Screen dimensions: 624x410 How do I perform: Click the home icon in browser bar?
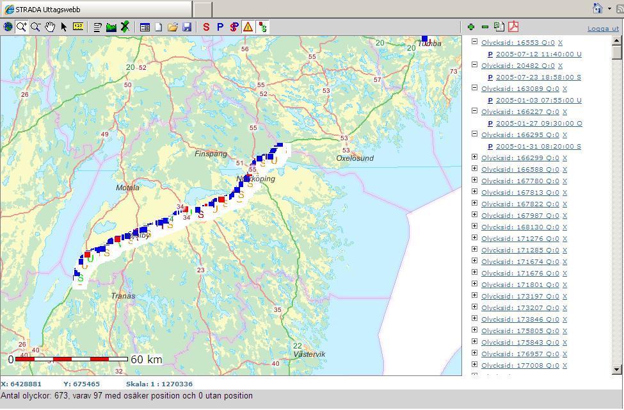click(x=597, y=8)
